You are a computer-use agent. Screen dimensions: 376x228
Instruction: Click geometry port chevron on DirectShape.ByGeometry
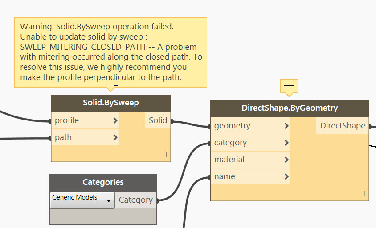[286, 126]
